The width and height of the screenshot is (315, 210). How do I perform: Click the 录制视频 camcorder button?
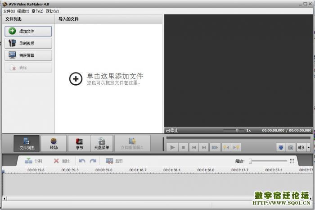[x=28, y=43]
